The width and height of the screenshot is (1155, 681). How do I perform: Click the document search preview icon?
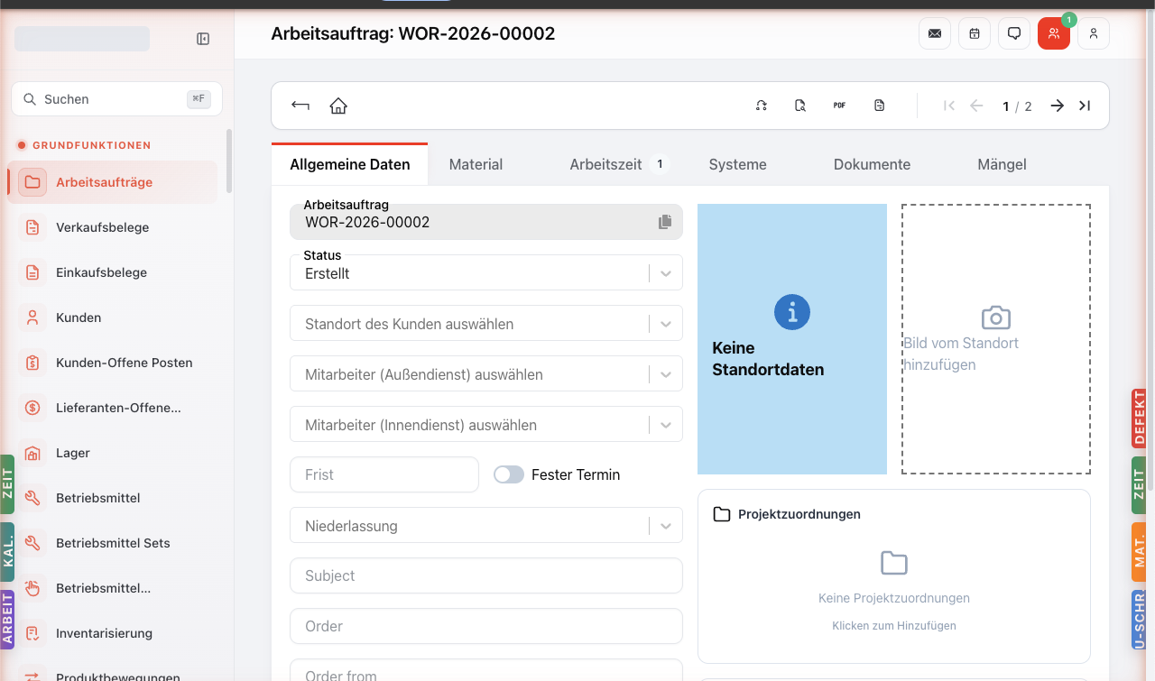(800, 106)
